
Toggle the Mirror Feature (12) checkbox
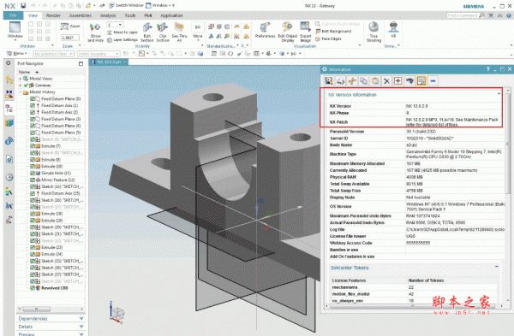point(33,180)
